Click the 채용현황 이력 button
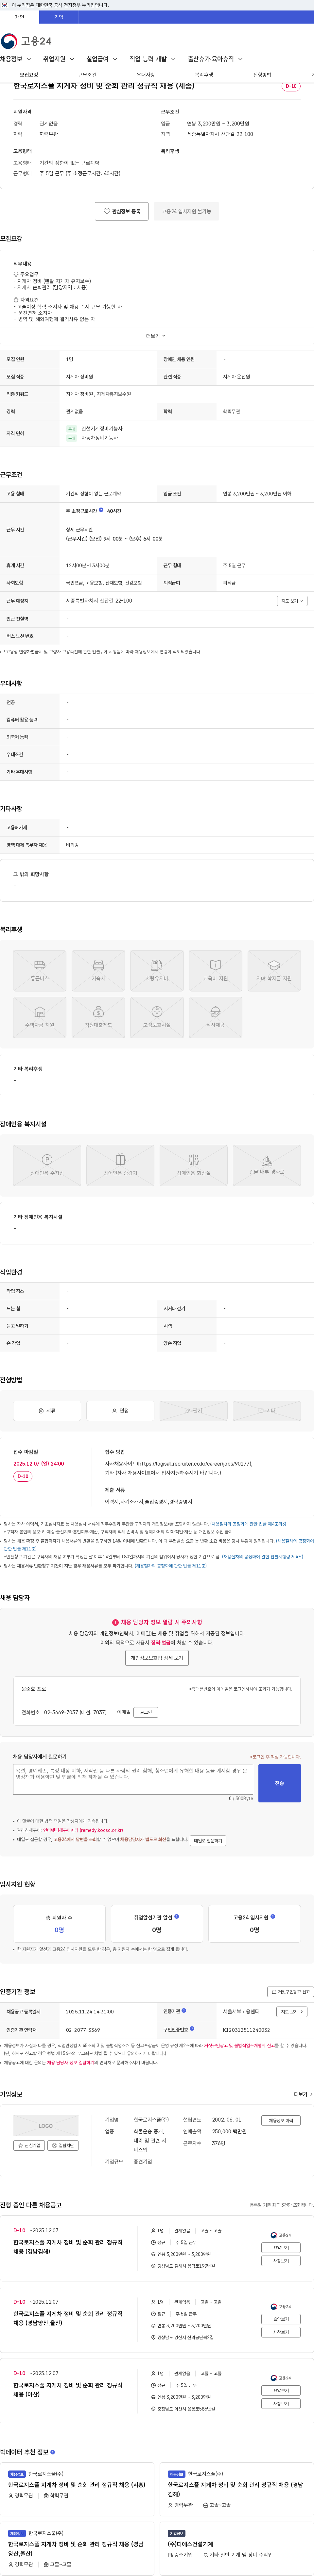The width and height of the screenshot is (314, 2576). [x=281, y=2120]
